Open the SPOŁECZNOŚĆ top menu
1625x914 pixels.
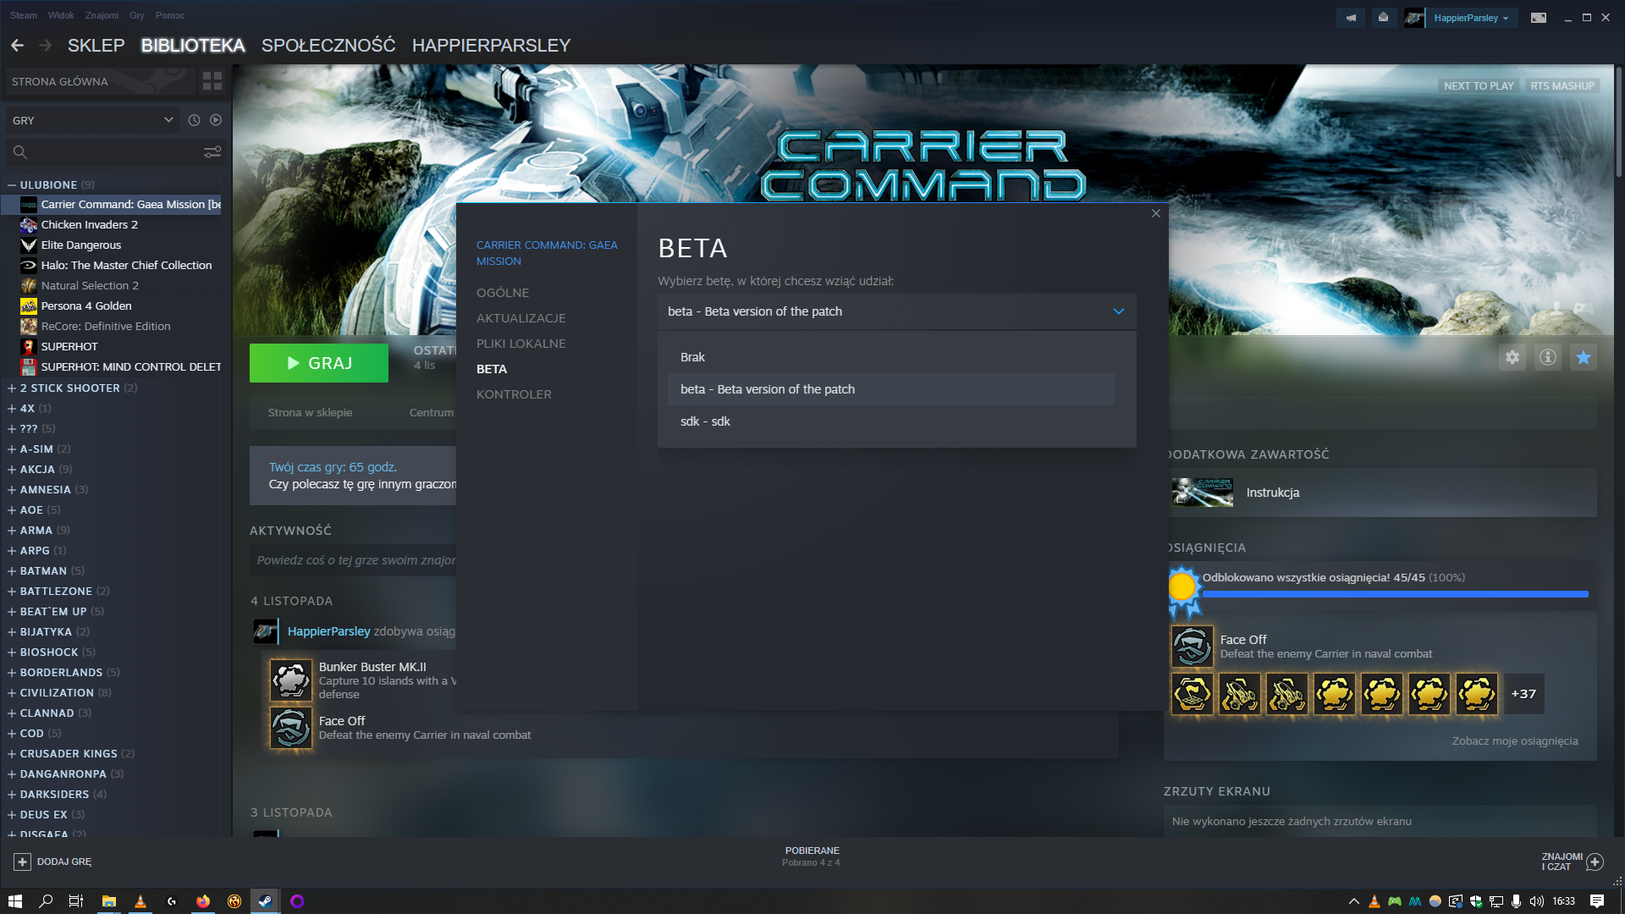tap(328, 46)
